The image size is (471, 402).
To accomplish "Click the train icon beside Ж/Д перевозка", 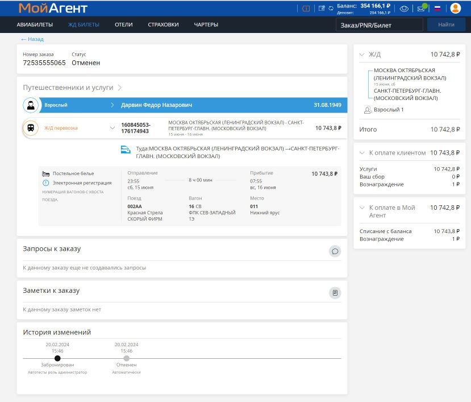I will 31,128.
